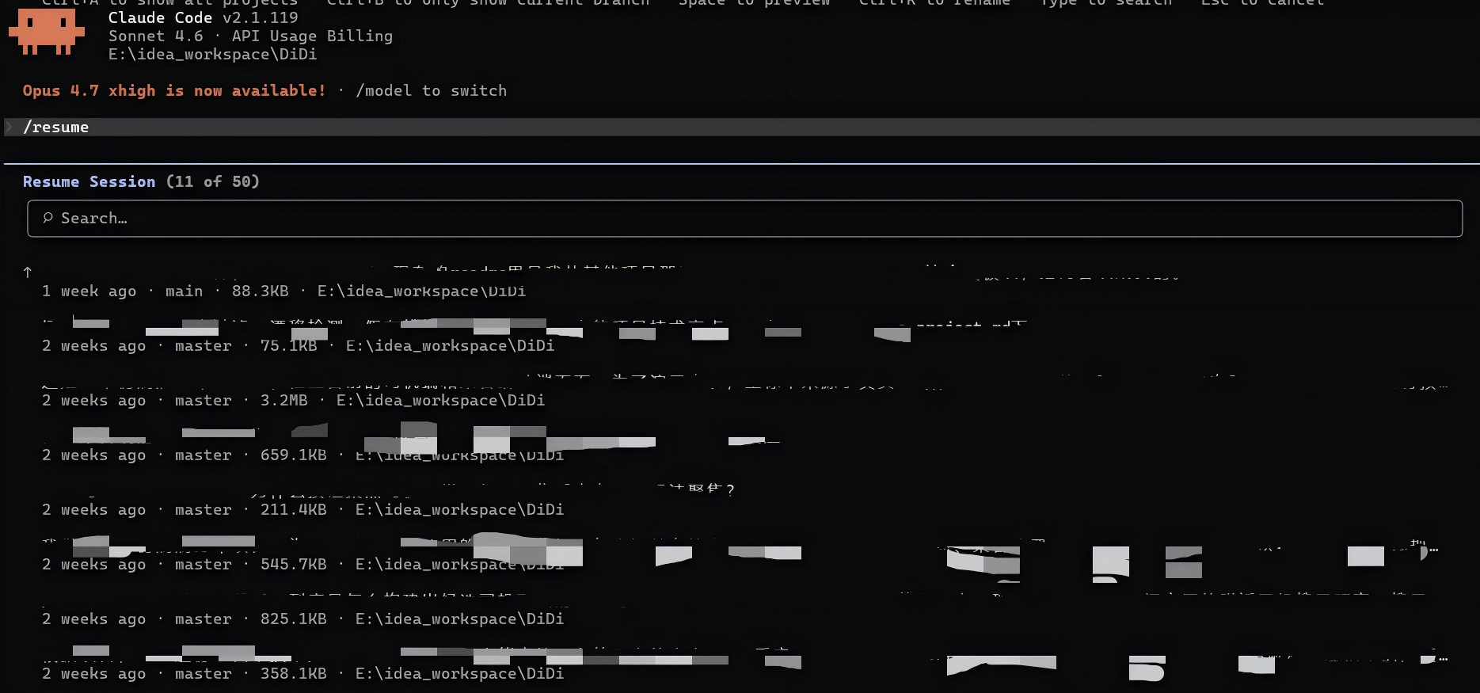Image resolution: width=1480 pixels, height=693 pixels.
Task: Select the 3.2MB master session
Action: 294,400
